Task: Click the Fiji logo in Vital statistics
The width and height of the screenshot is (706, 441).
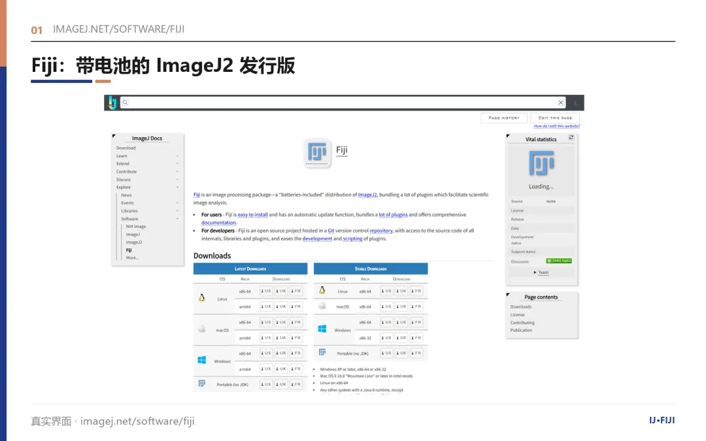Action: [x=541, y=163]
